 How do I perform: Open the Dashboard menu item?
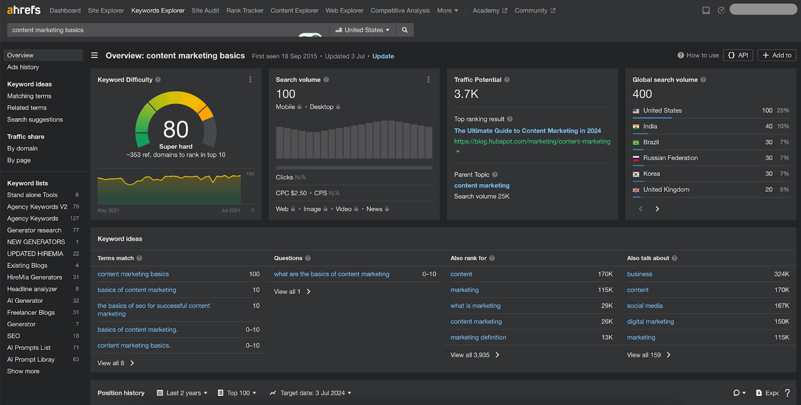click(65, 11)
